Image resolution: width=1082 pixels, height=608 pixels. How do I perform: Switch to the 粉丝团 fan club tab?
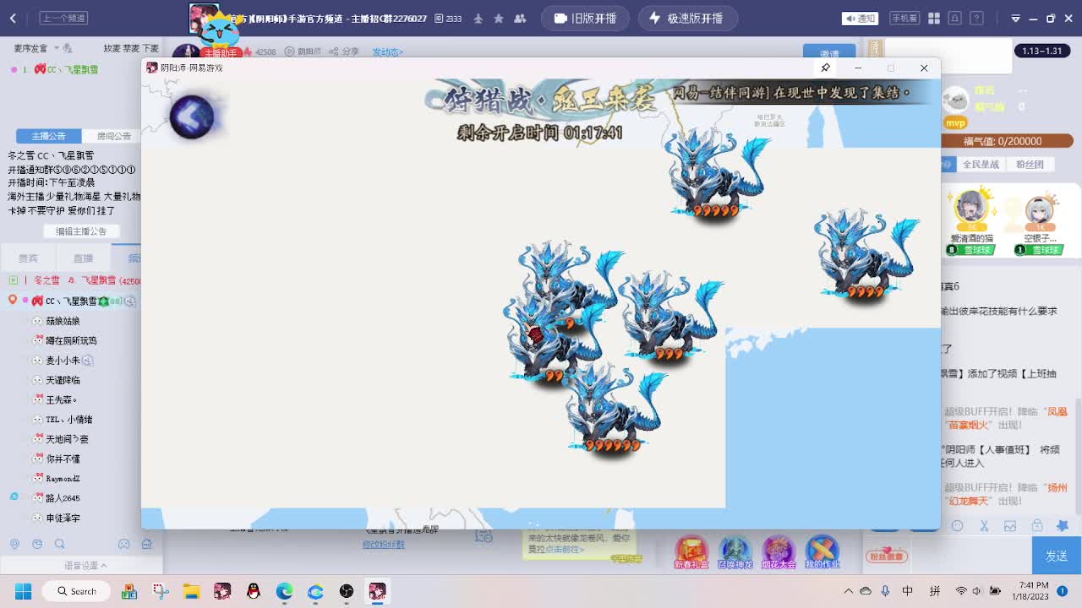[x=1030, y=163]
